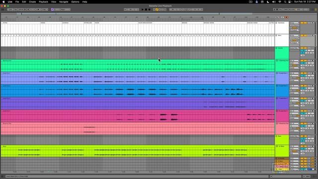Toggle the MIDI map mode switch
Viewport: 318px width, 179px height.
(x=286, y=9)
